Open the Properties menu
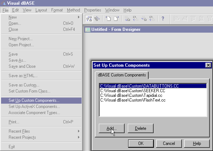Screen dimensions: 213x151 click(92, 10)
